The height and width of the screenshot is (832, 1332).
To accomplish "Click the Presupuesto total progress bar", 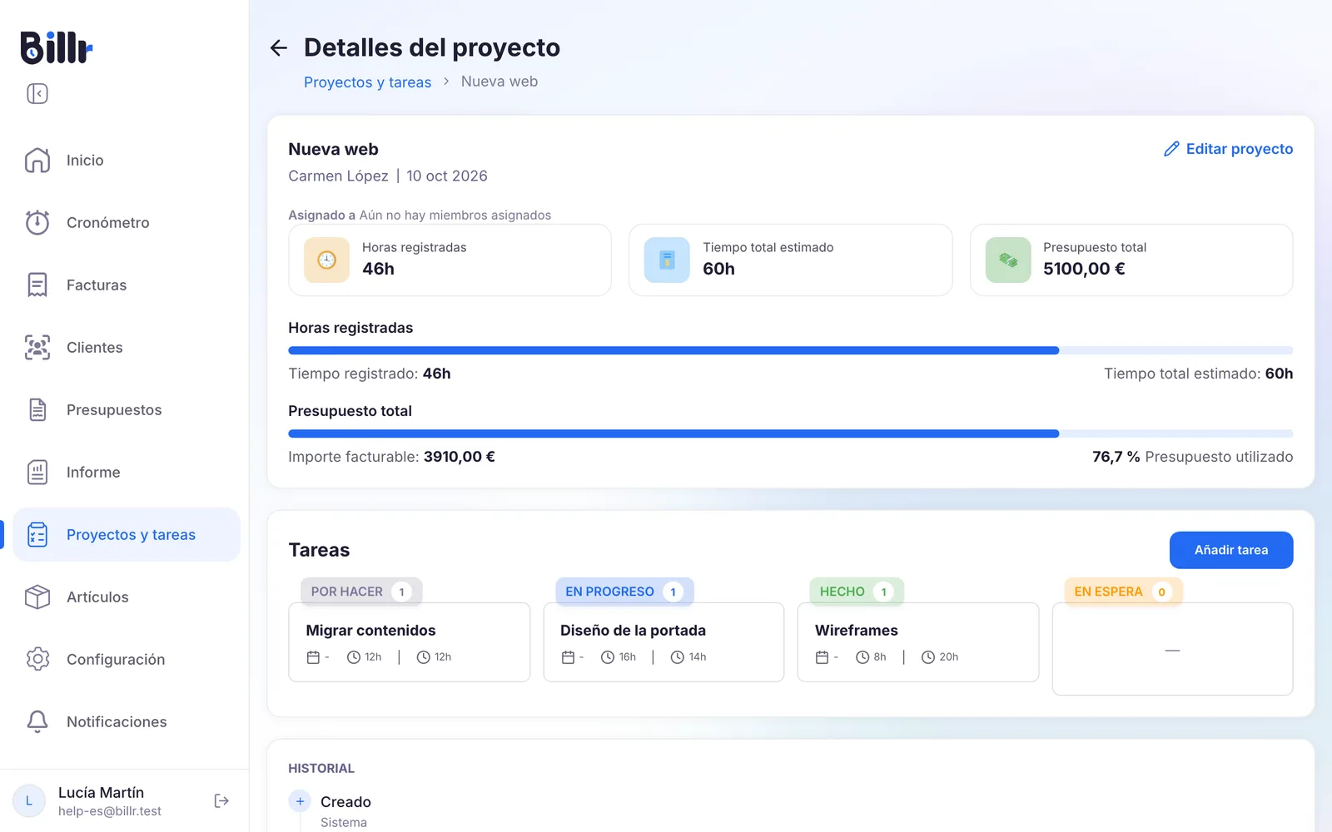I will point(791,433).
